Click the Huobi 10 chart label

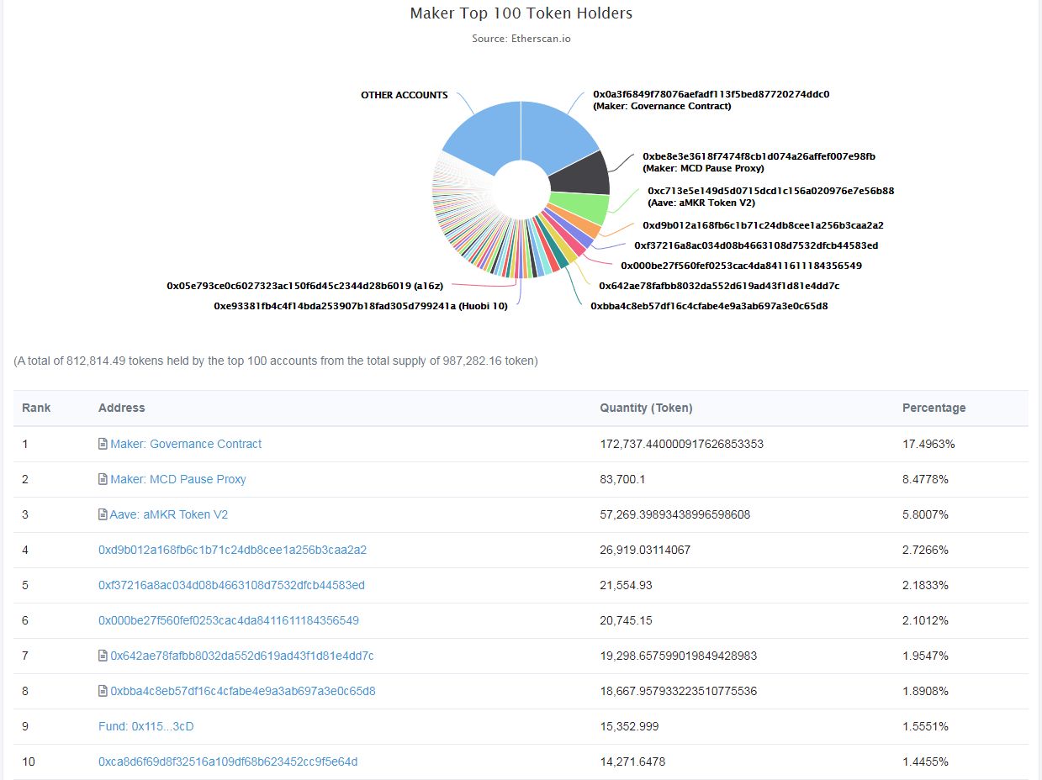361,306
